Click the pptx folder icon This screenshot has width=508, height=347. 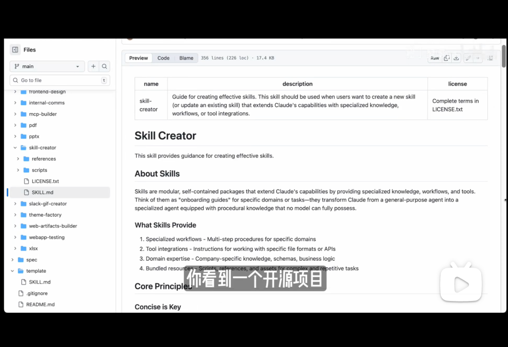tap(24, 137)
